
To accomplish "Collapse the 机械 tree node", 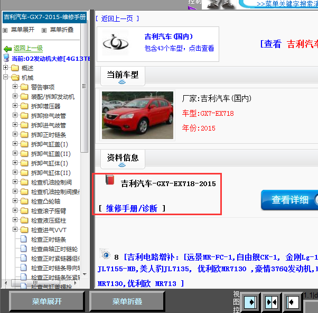I will click(6, 77).
